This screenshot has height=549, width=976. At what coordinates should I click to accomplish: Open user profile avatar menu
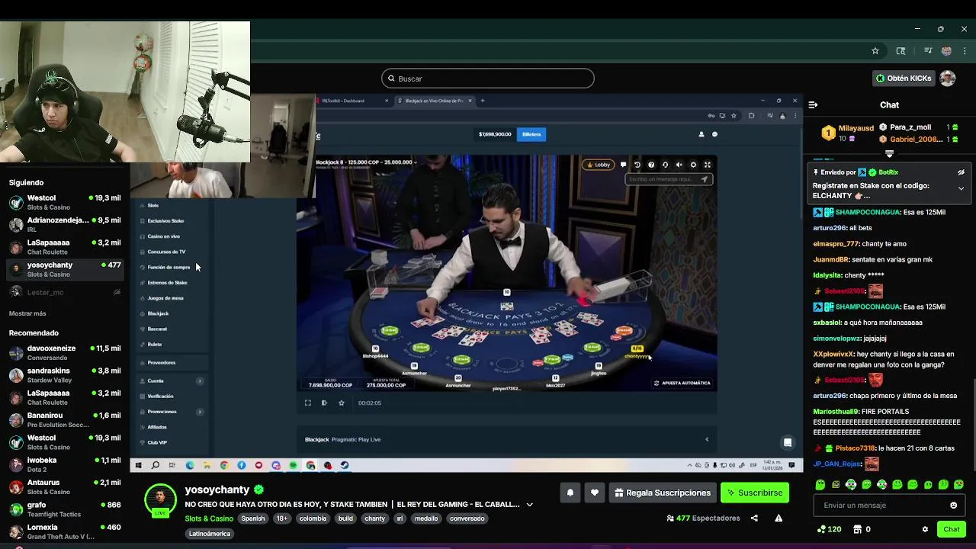point(948,79)
